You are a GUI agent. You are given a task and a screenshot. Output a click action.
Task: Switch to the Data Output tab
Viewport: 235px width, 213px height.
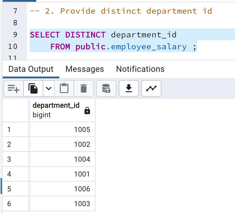click(x=31, y=69)
